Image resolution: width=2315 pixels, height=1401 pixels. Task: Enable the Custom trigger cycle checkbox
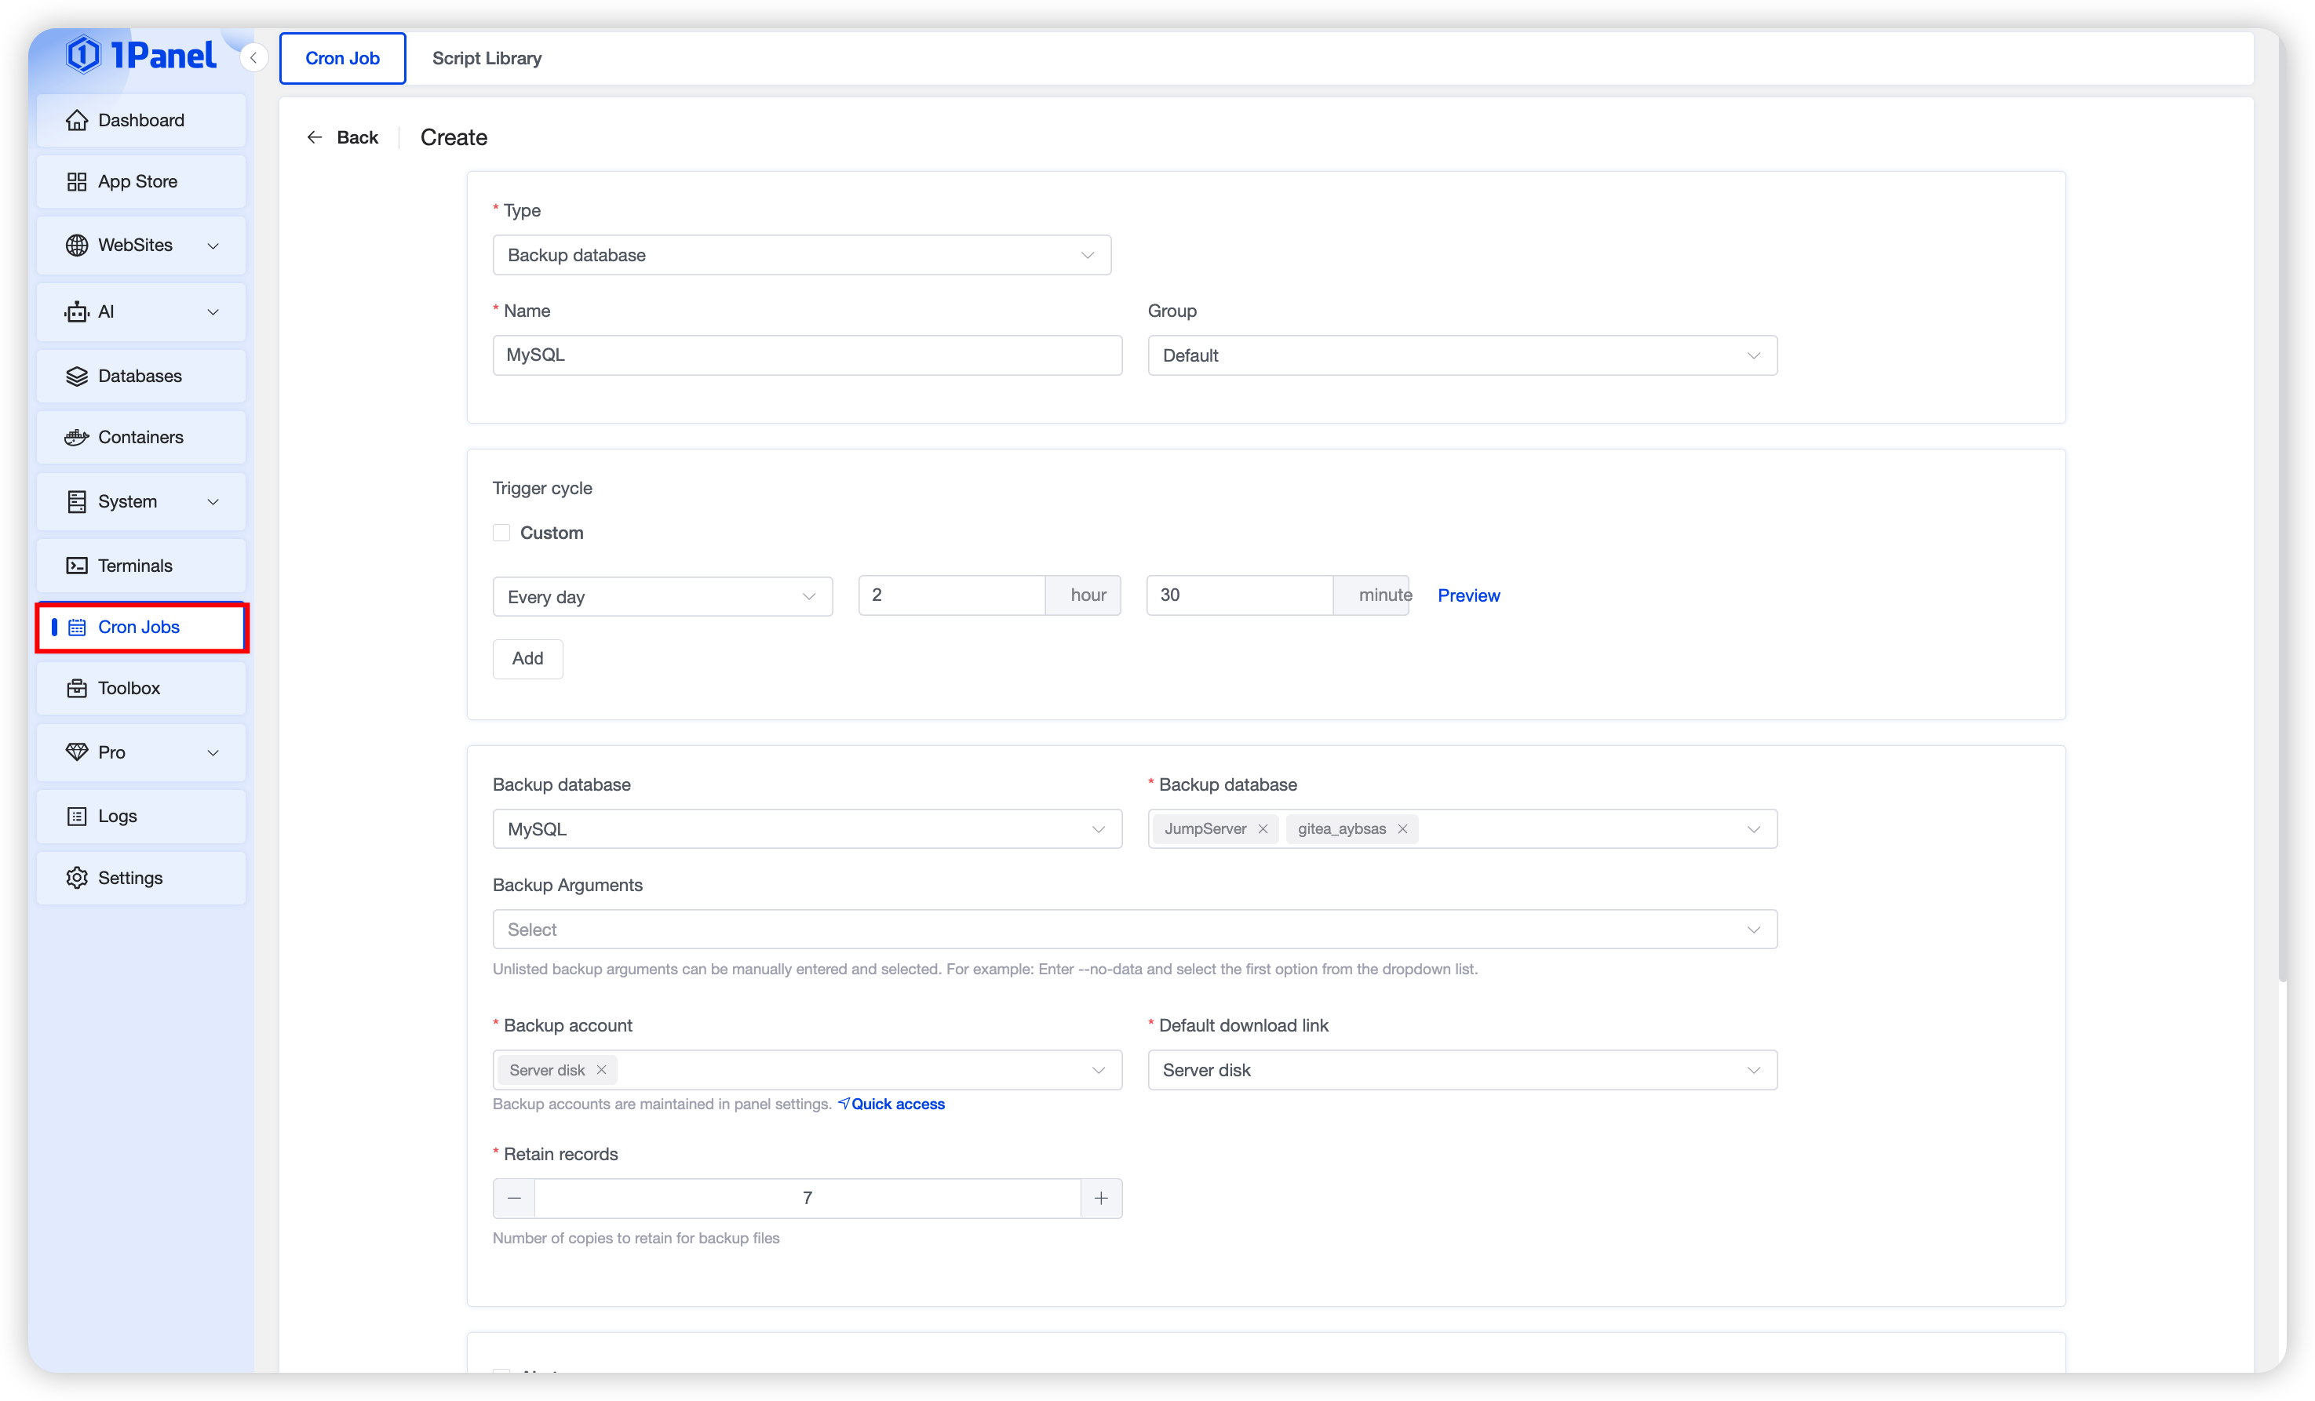tap(501, 533)
